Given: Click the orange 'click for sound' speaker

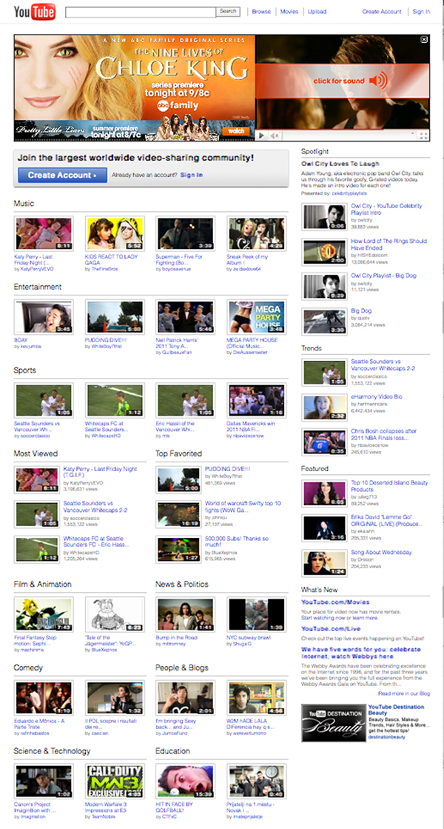Looking at the screenshot, I should coord(378,80).
